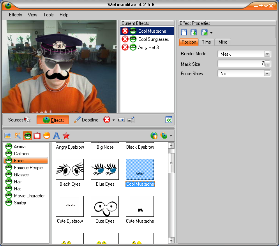The width and height of the screenshot is (279, 246).
Task: Choose the Cute Eyebrow effect thumbnail
Action: [x=70, y=206]
